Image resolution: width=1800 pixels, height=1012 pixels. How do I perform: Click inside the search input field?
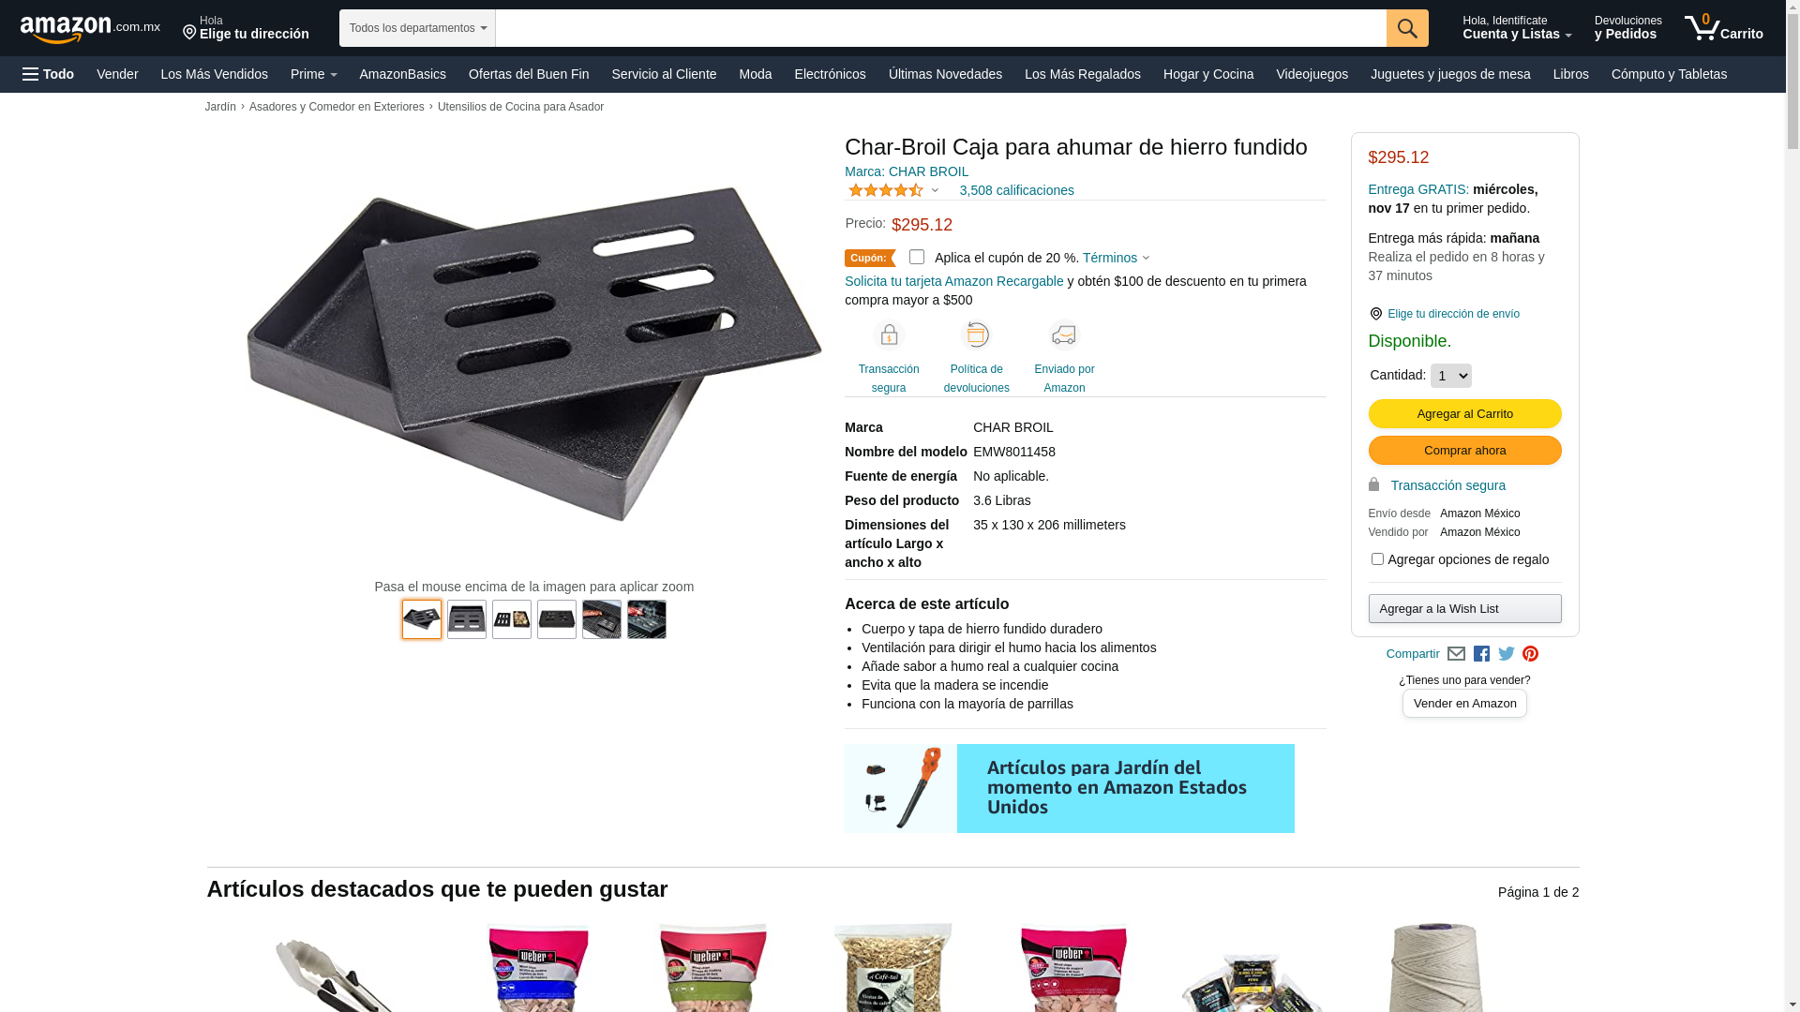[x=940, y=28]
